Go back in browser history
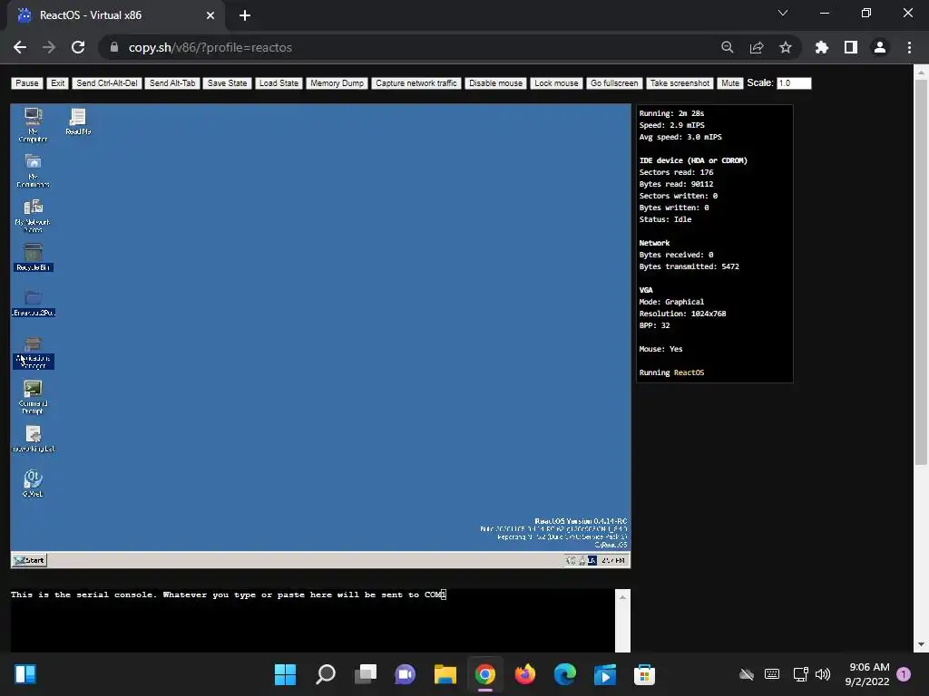The image size is (929, 696). pyautogui.click(x=20, y=47)
